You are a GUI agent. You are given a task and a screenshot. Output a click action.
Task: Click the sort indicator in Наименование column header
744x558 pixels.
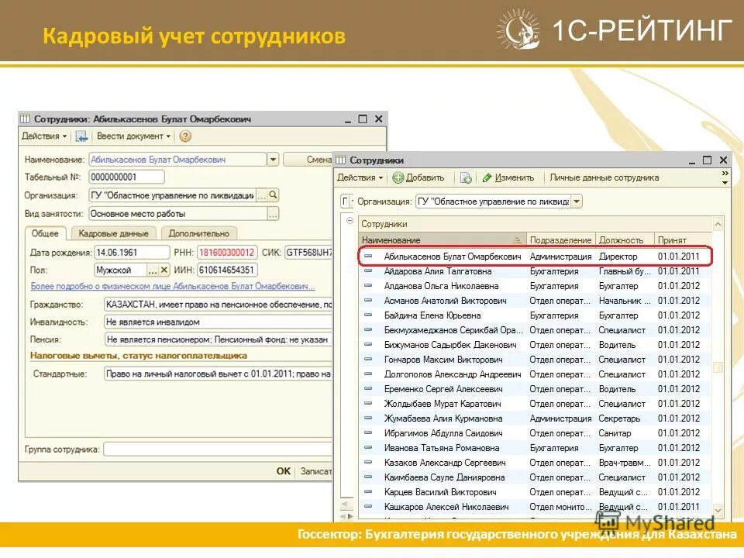pyautogui.click(x=518, y=240)
